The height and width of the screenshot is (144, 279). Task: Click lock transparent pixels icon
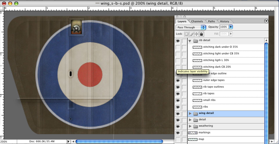tap(186, 34)
